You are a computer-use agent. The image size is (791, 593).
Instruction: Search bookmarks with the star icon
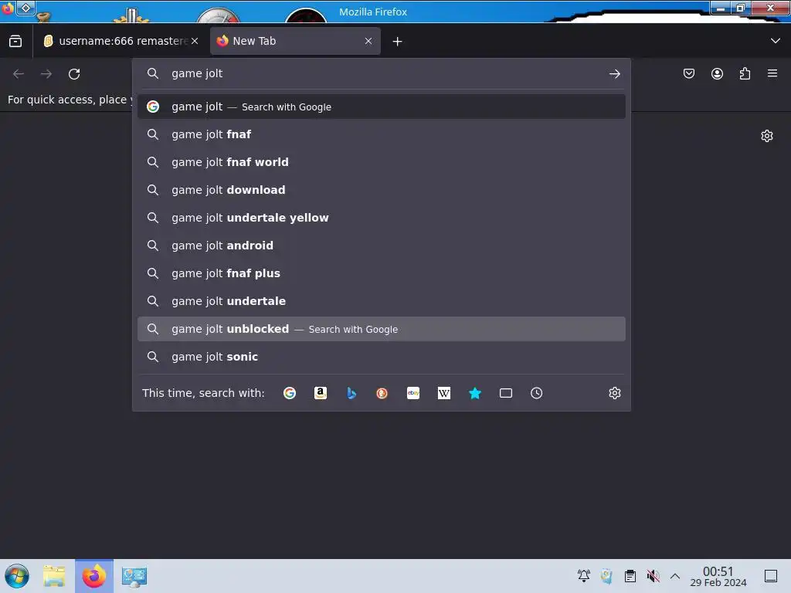[475, 393]
